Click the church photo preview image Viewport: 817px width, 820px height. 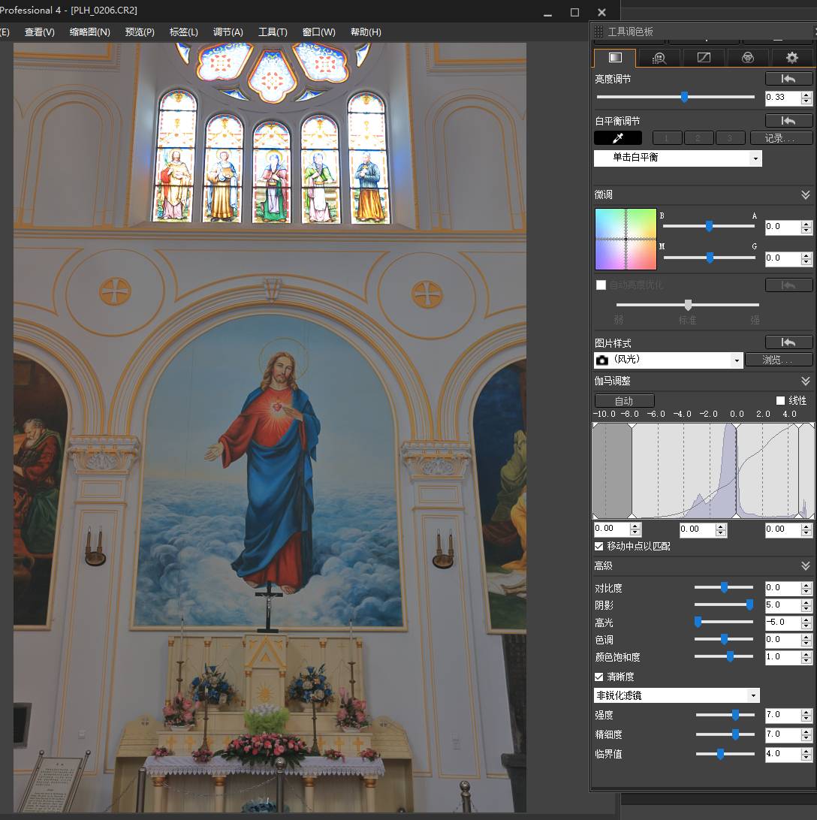coord(270,427)
